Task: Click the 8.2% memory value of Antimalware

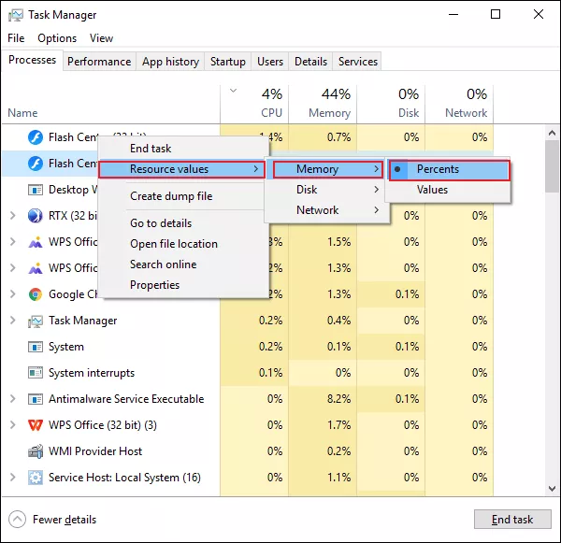Action: coord(338,399)
